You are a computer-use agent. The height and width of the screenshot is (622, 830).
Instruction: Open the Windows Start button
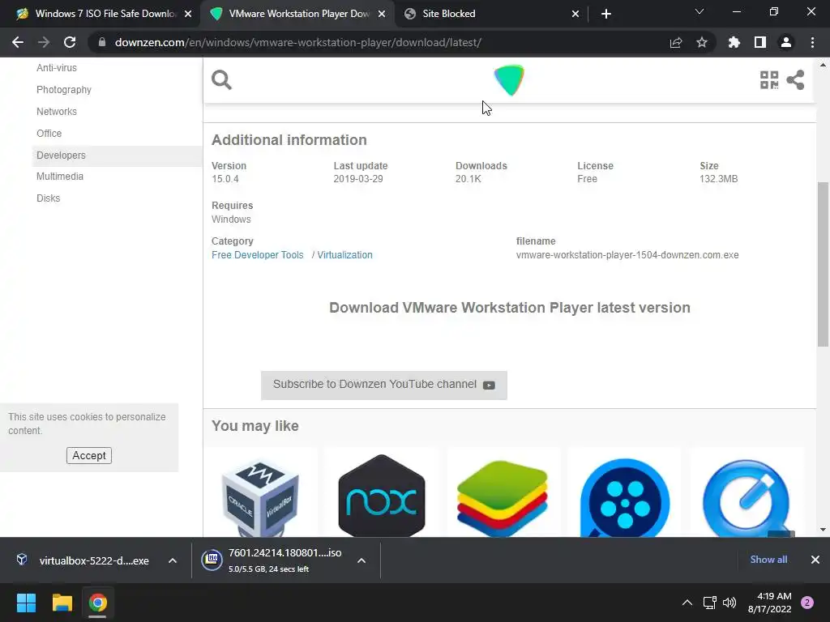(26, 603)
